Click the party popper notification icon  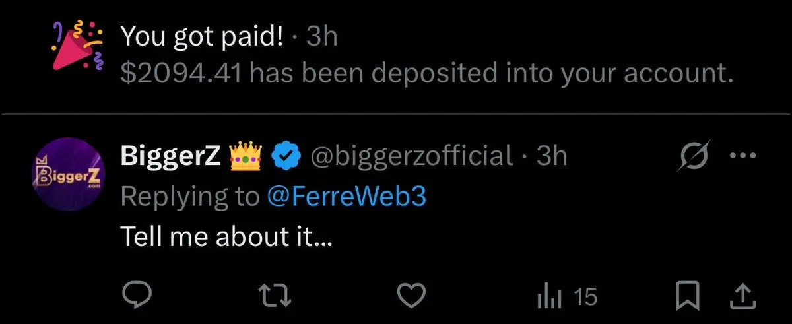point(78,47)
